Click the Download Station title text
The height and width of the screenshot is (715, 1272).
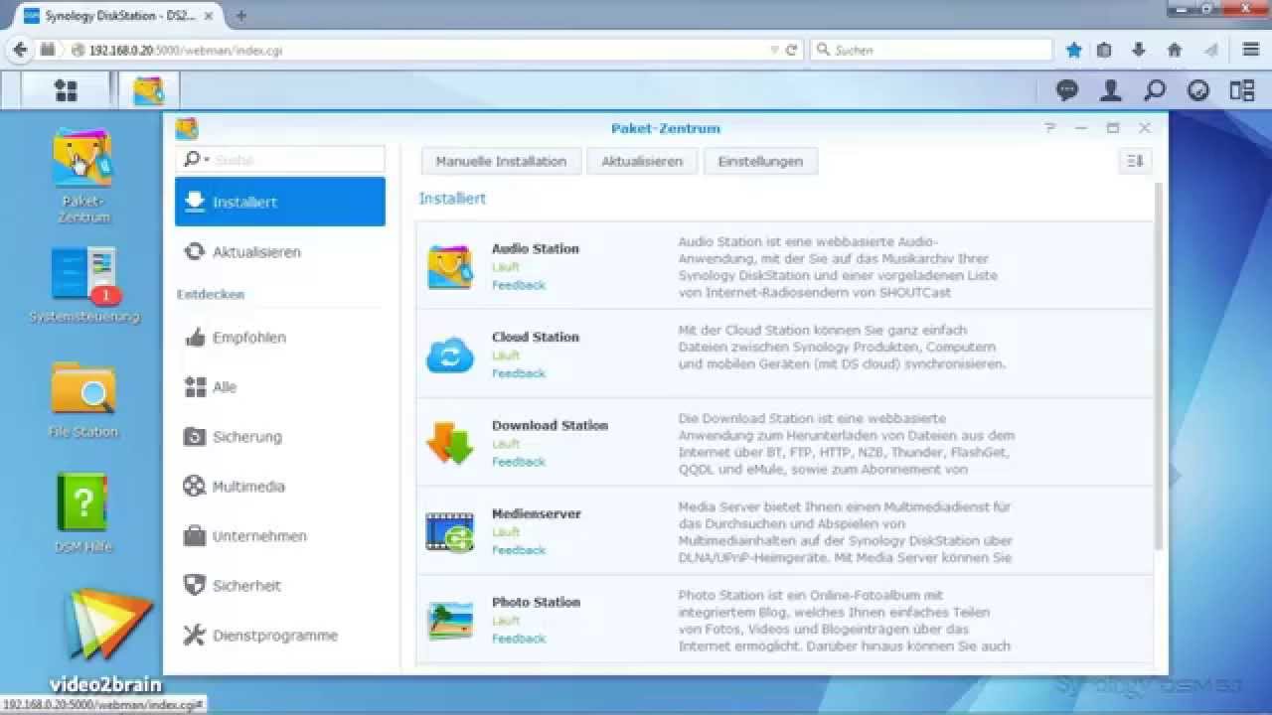pos(550,426)
